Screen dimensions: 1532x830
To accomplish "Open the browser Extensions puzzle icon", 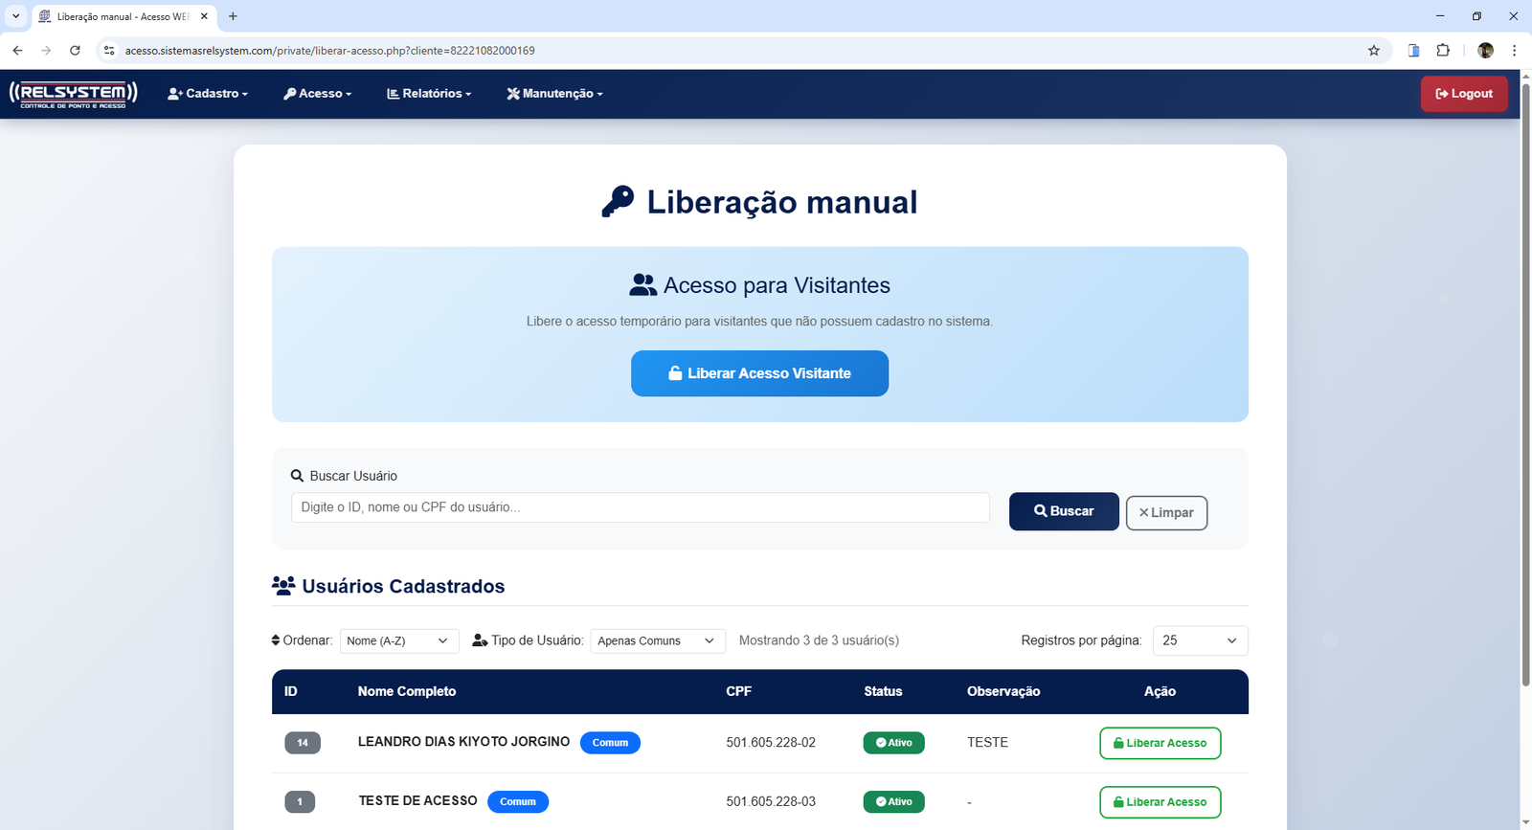I will [1443, 51].
